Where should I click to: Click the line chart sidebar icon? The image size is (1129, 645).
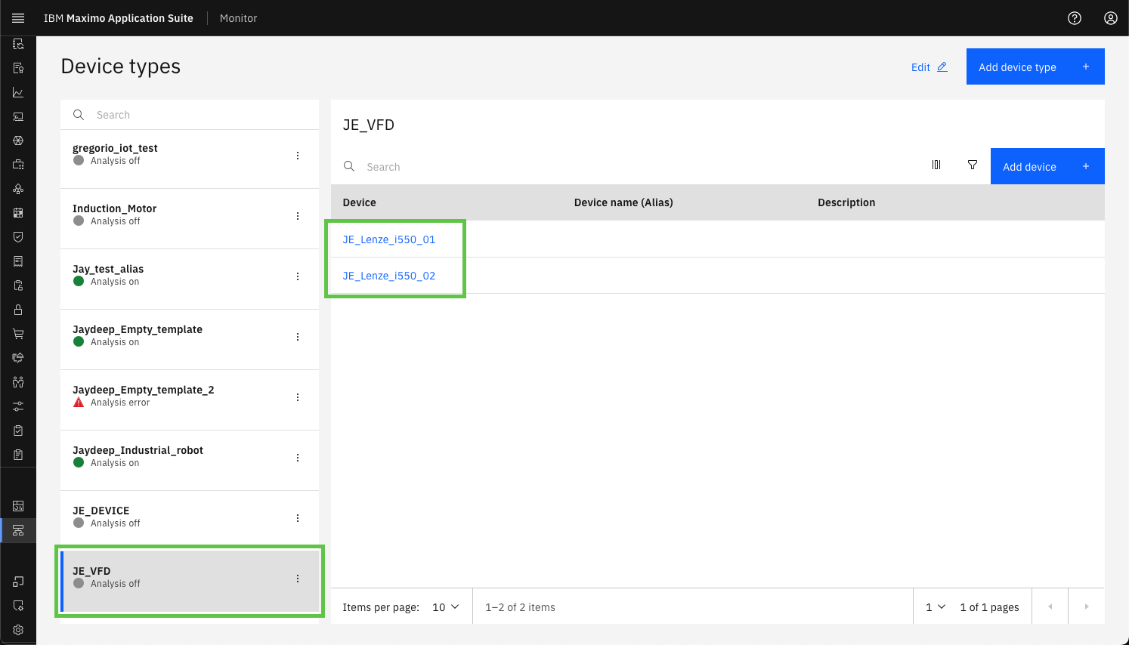click(18, 92)
